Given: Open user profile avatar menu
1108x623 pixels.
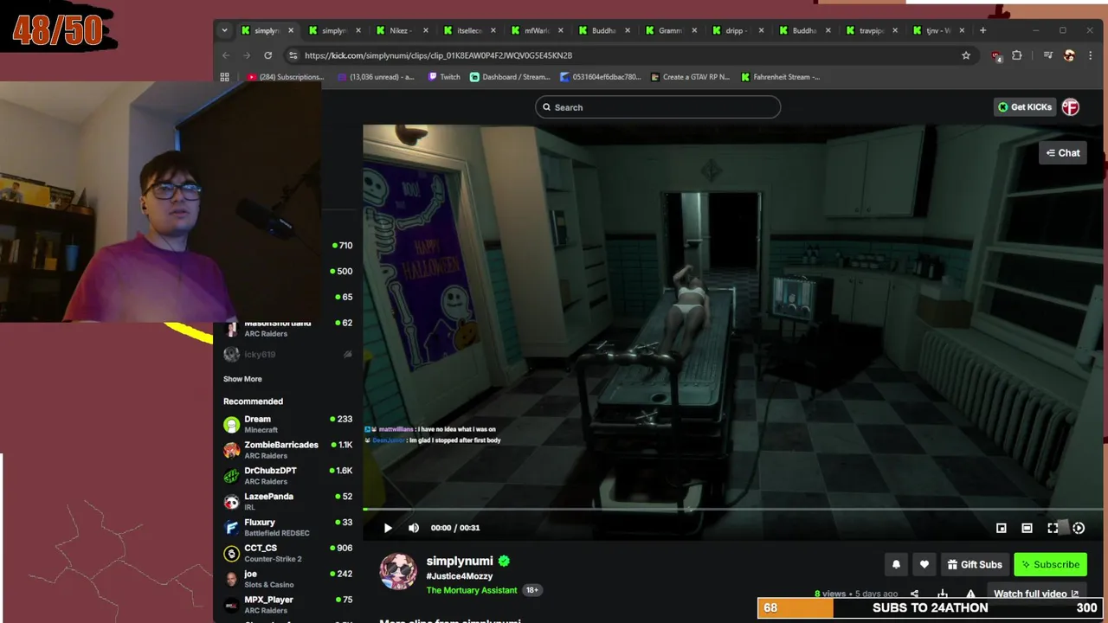Looking at the screenshot, I should click(x=1071, y=107).
